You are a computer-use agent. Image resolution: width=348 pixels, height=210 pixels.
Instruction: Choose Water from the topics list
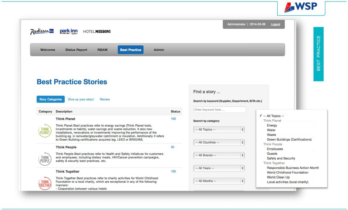(271, 130)
